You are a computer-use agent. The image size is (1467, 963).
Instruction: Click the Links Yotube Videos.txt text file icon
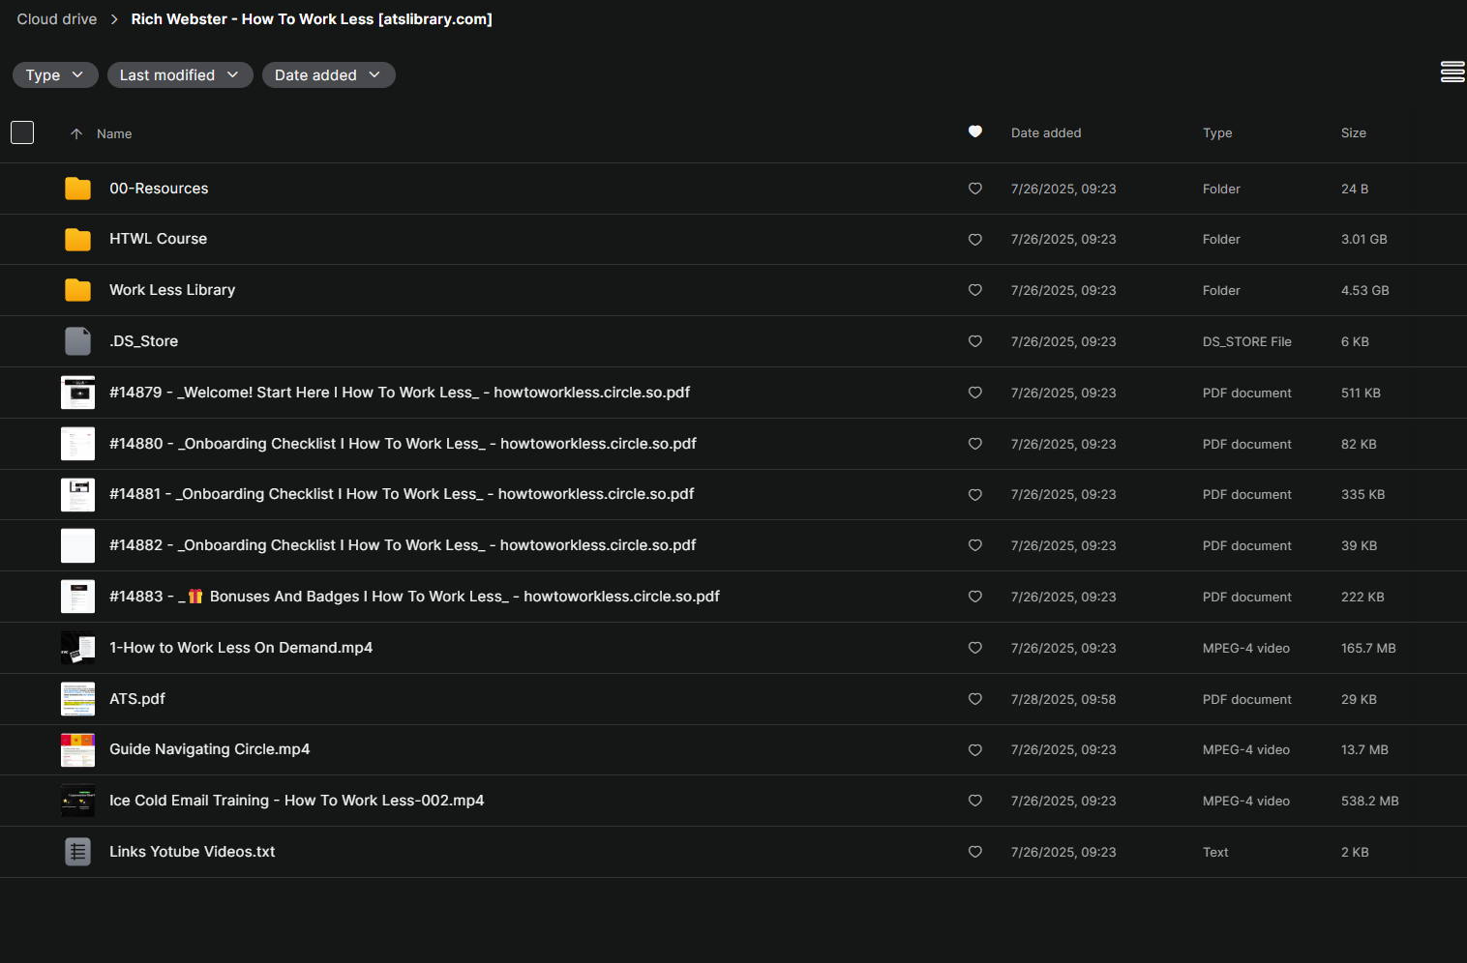[x=77, y=852]
